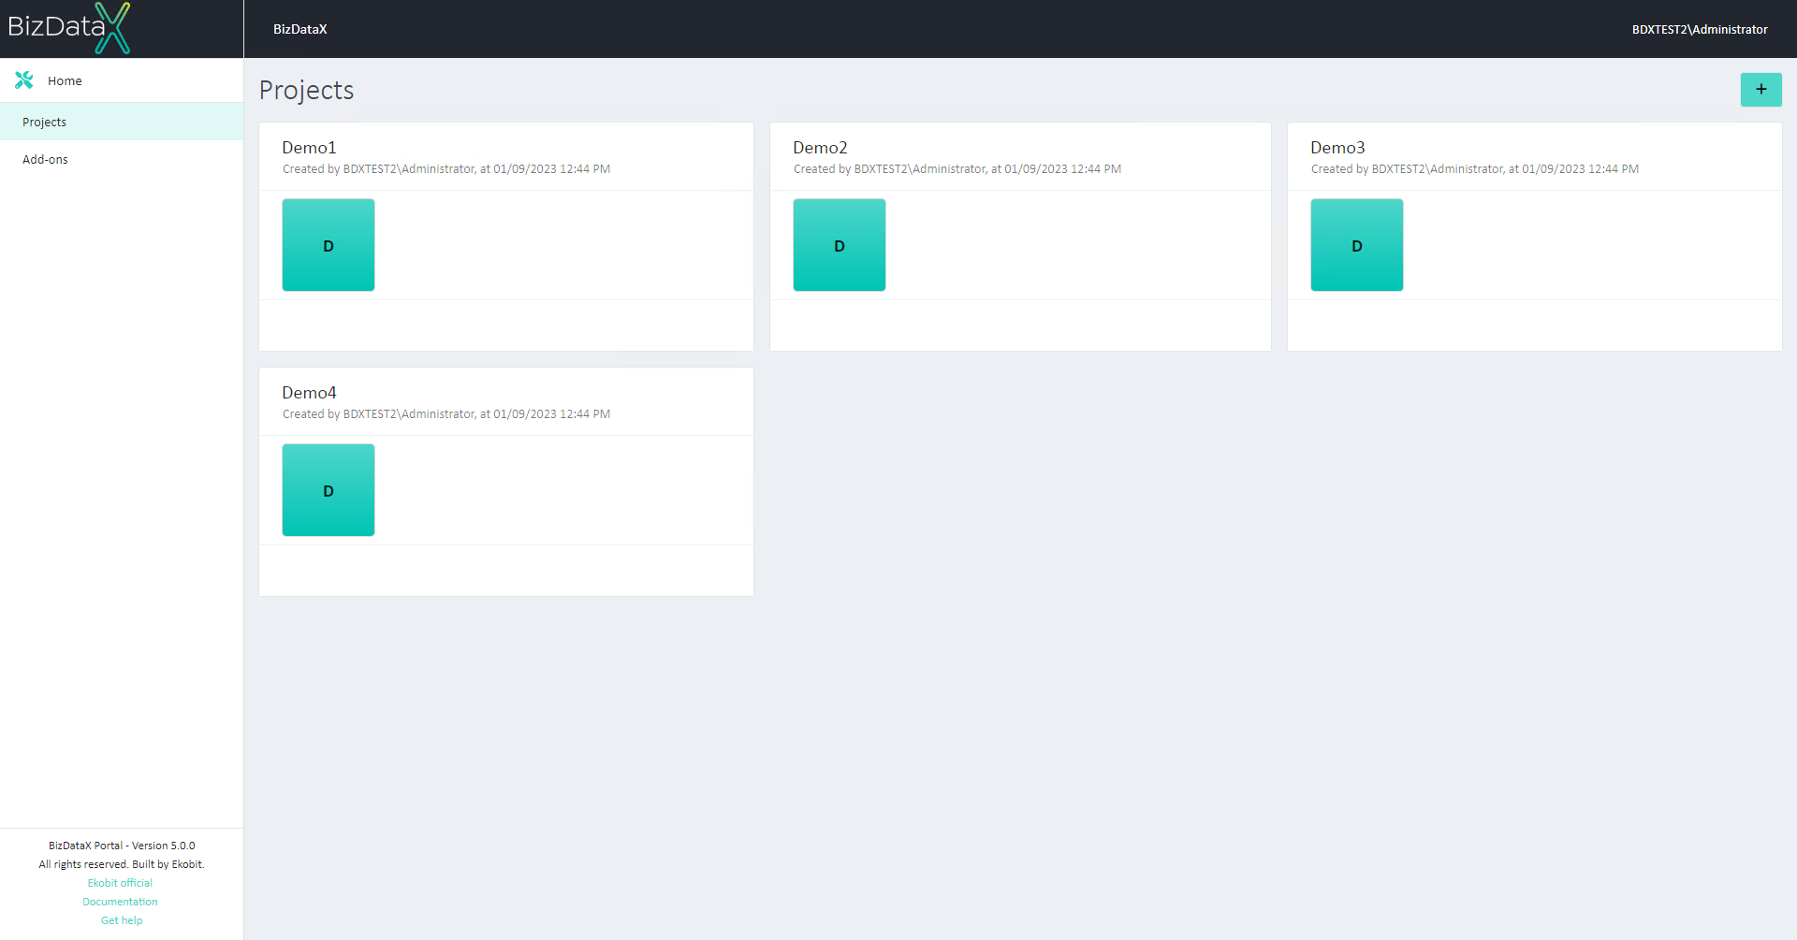Click the BizDataX breadcrumb in top bar
This screenshot has height=940, width=1797.
299,29
